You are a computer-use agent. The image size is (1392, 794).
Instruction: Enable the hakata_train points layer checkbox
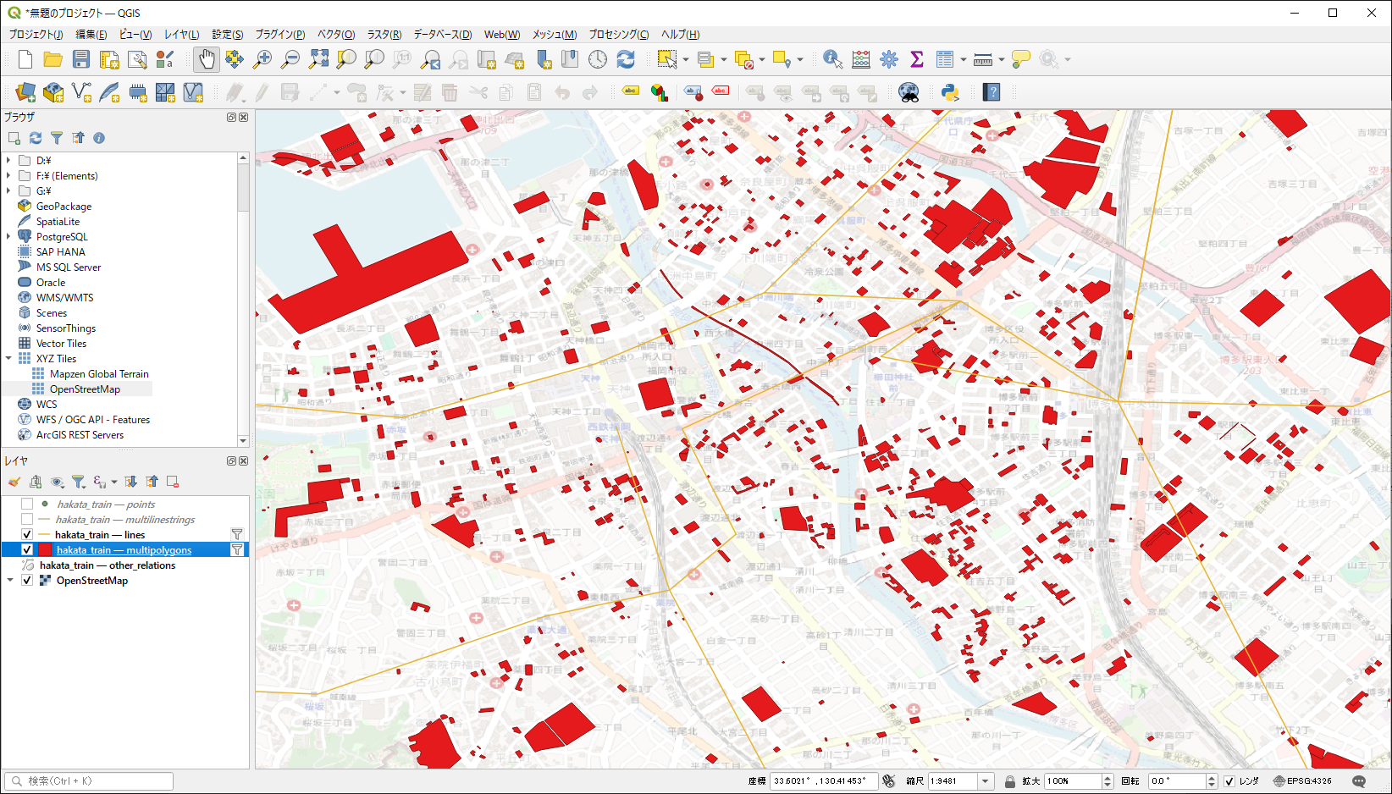(x=27, y=505)
